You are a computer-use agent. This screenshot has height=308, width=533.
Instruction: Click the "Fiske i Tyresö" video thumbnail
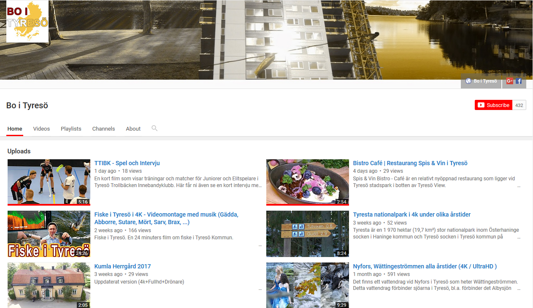(49, 233)
